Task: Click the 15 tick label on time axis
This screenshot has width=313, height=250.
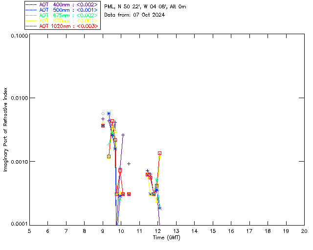Action: click(x=213, y=230)
